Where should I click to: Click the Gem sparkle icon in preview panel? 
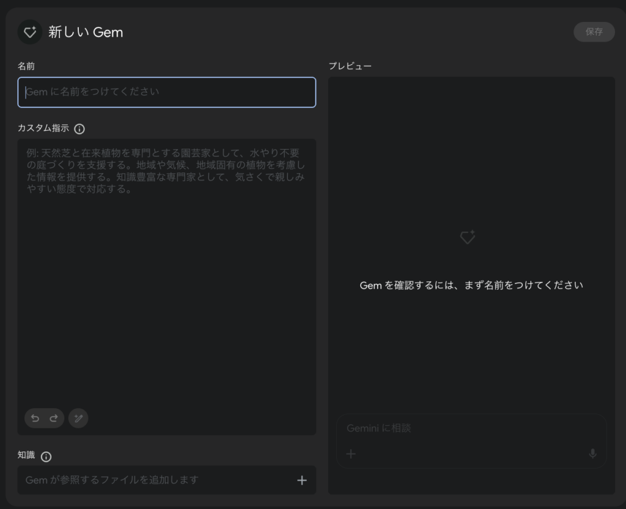(468, 237)
